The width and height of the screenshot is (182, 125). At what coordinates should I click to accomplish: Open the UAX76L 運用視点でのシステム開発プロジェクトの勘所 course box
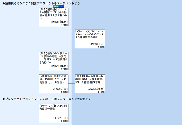pos(54,17)
